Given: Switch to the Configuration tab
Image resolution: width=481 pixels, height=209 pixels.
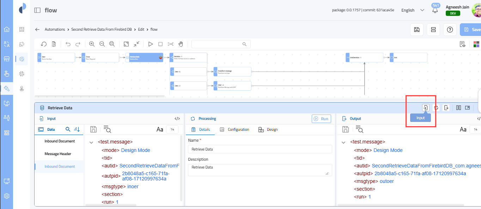Looking at the screenshot, I should [x=235, y=130].
